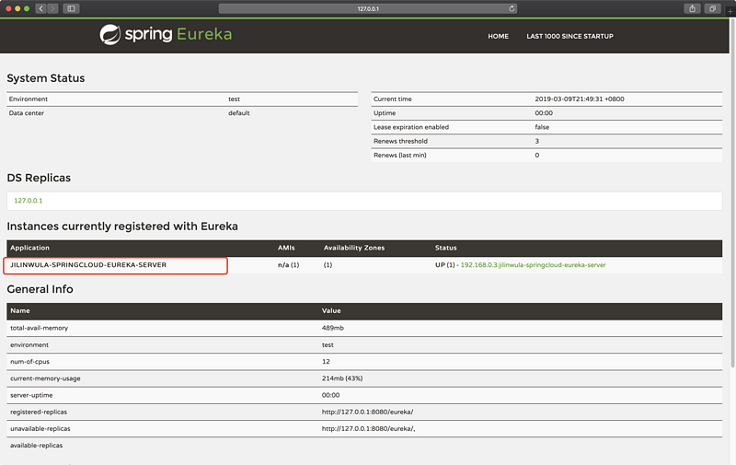Screen dimensions: 736x465
Task: Select the 'registered-replicas' row name
Action: (39, 412)
